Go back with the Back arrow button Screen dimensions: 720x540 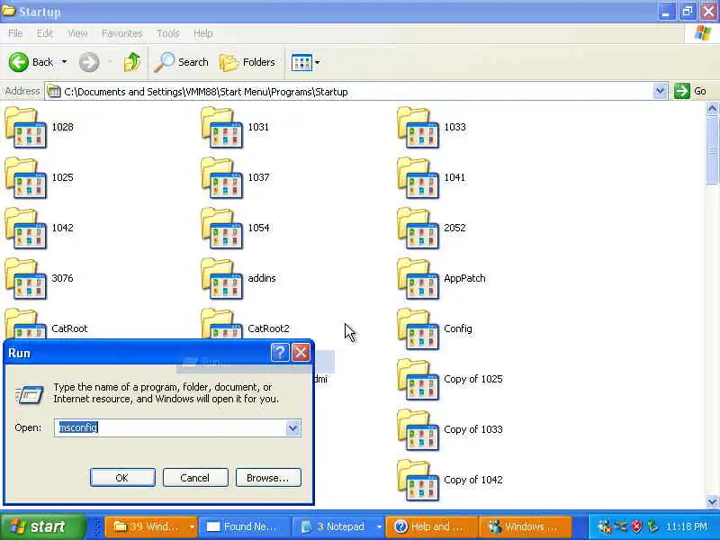[x=31, y=62]
